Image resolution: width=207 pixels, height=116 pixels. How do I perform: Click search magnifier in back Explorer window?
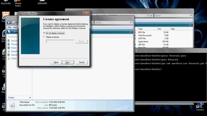tap(191, 15)
